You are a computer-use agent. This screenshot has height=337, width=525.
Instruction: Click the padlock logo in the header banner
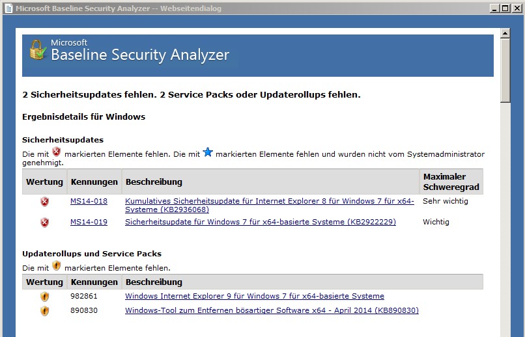pos(38,51)
